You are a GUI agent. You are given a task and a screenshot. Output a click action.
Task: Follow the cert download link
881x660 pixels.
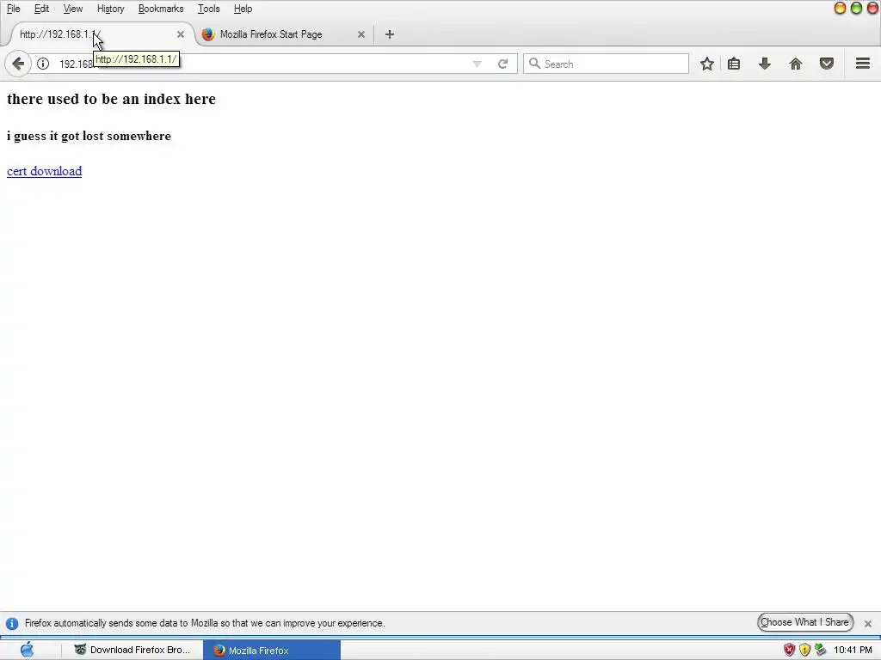45,171
